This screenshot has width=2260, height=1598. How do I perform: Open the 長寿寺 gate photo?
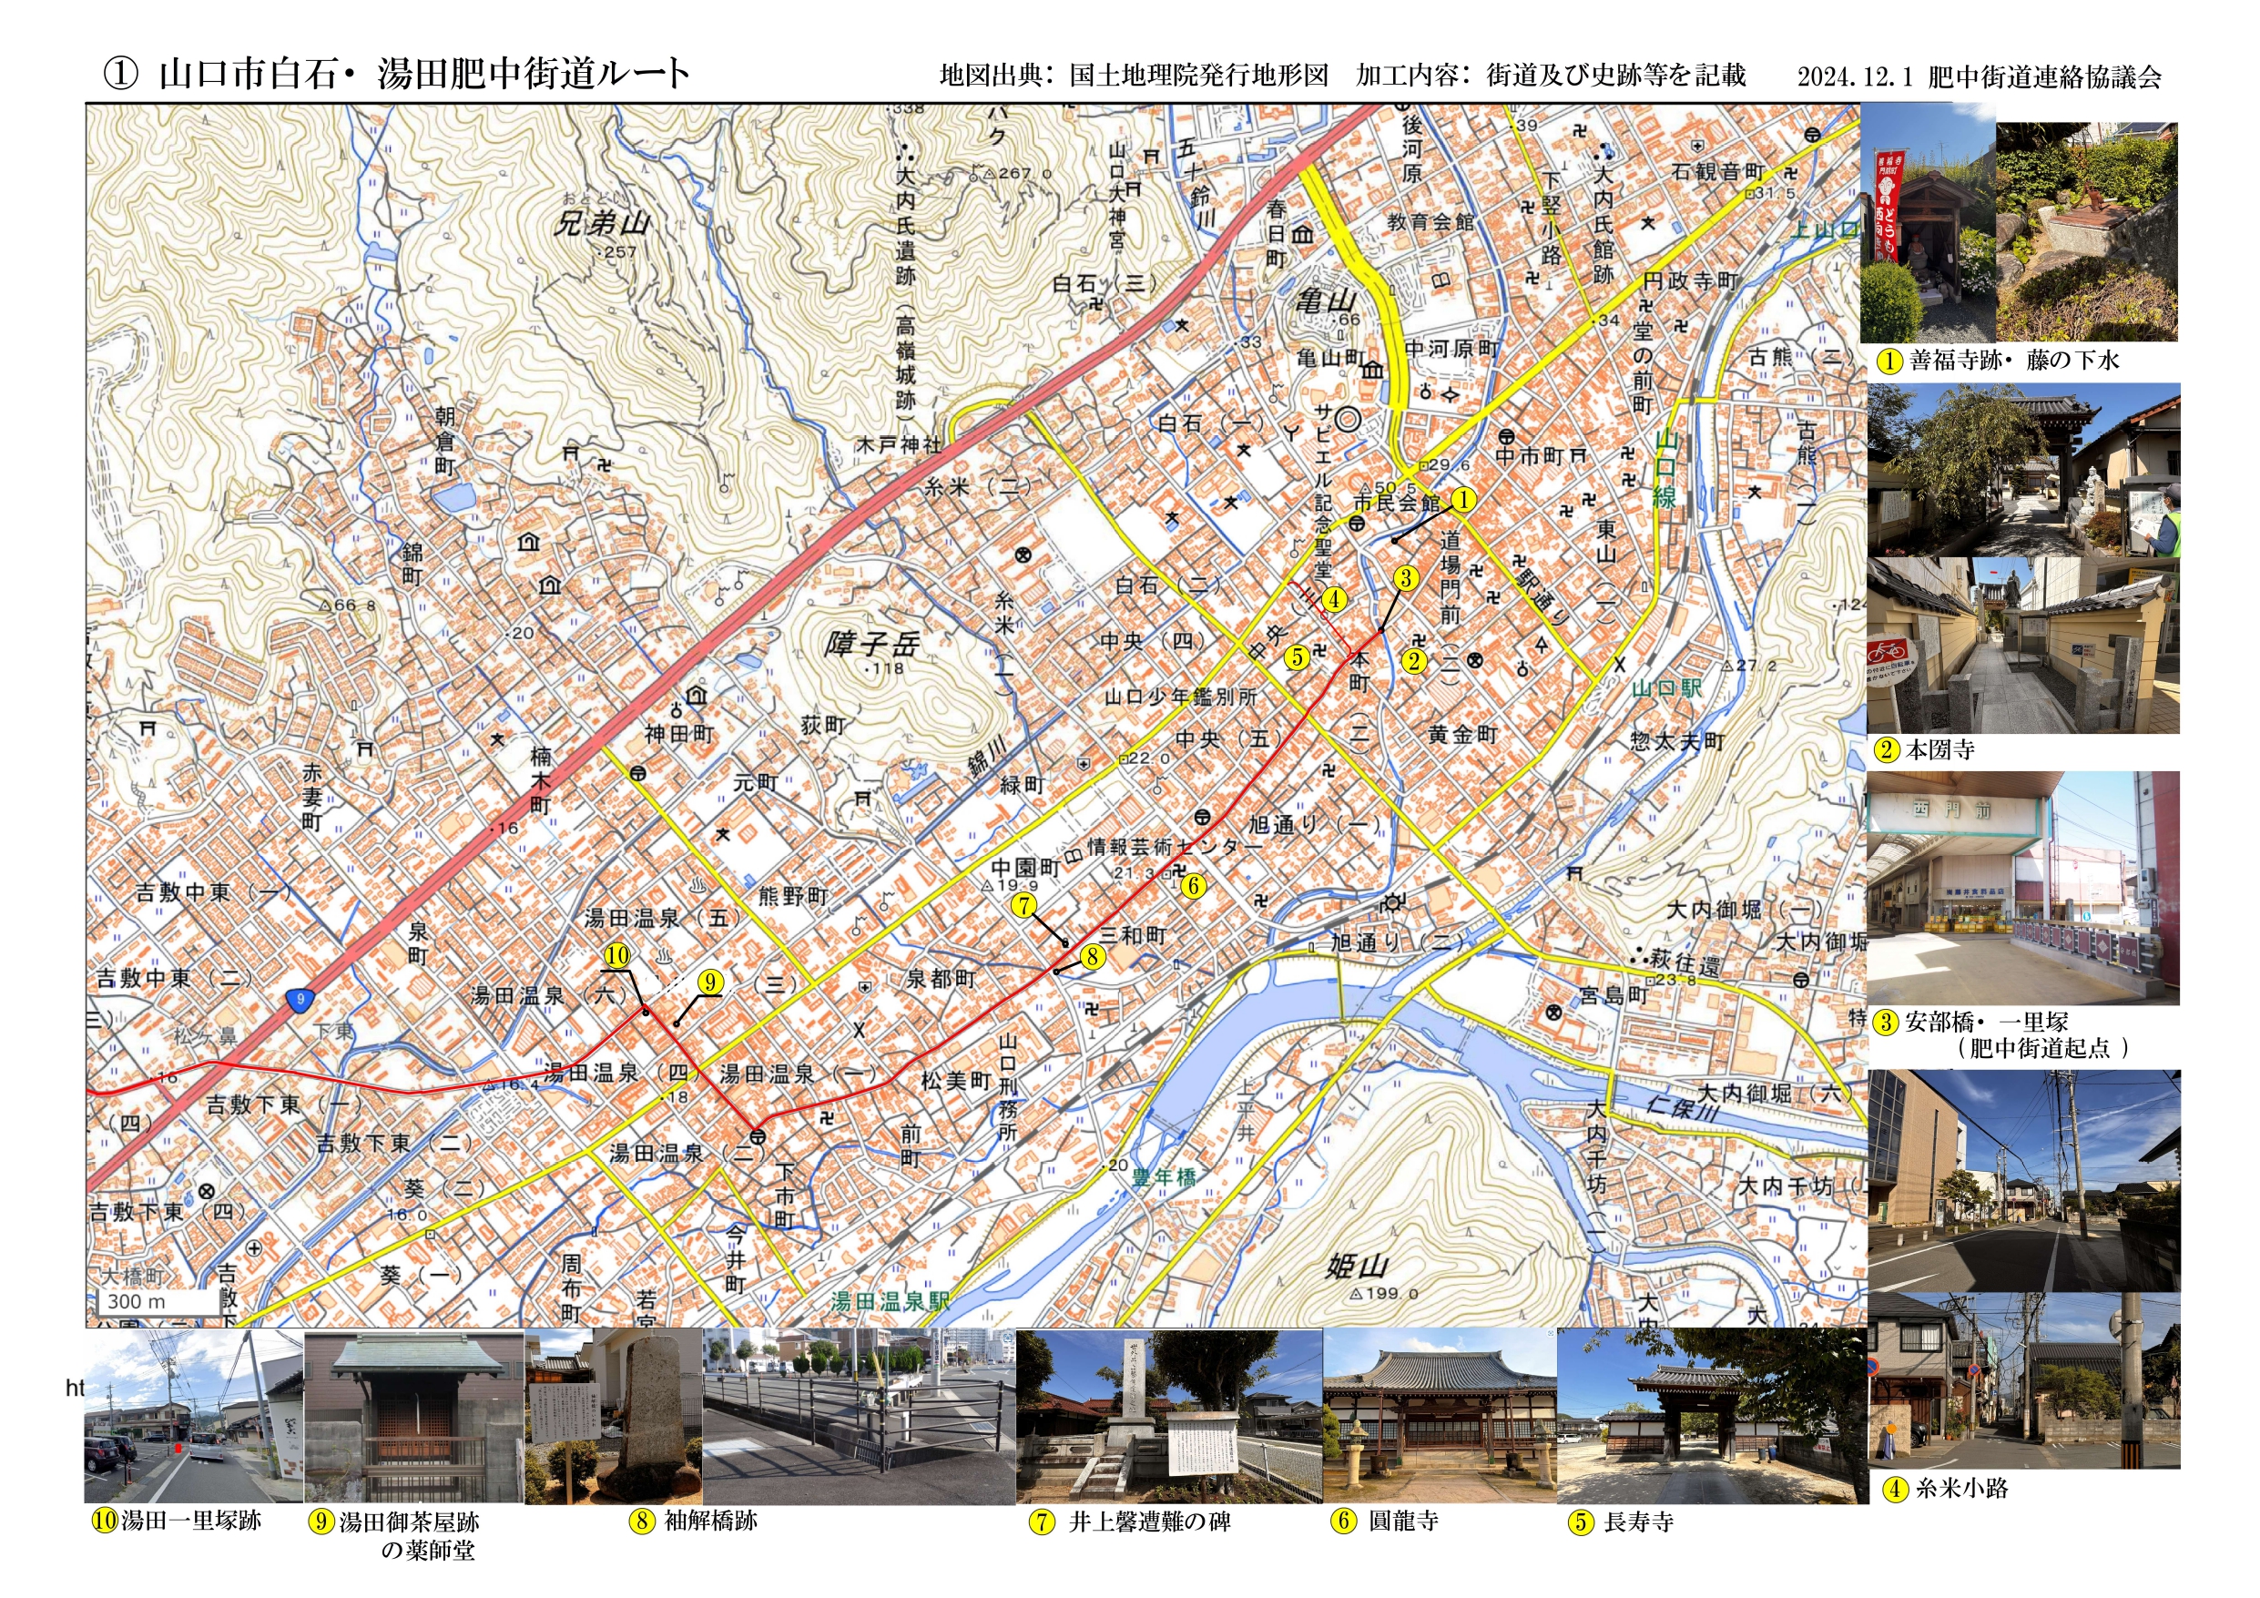click(1711, 1418)
